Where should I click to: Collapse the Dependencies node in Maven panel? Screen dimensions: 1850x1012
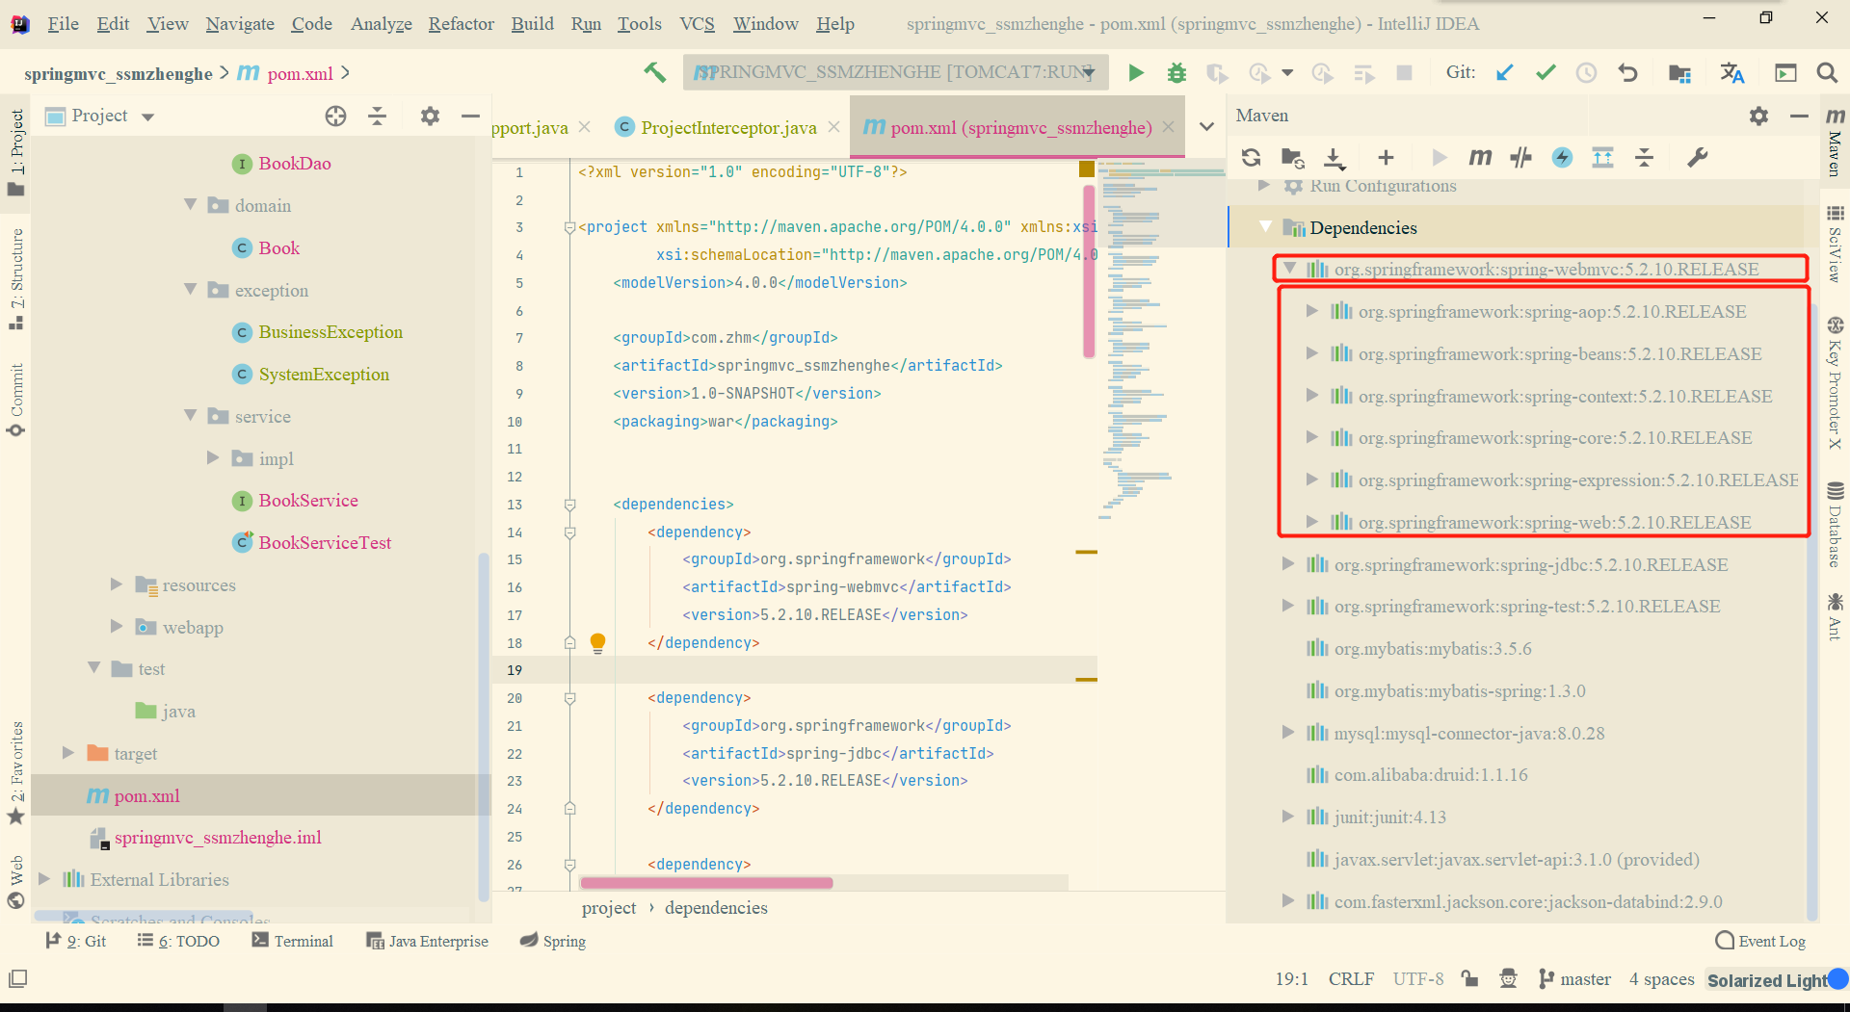pyautogui.click(x=1265, y=227)
